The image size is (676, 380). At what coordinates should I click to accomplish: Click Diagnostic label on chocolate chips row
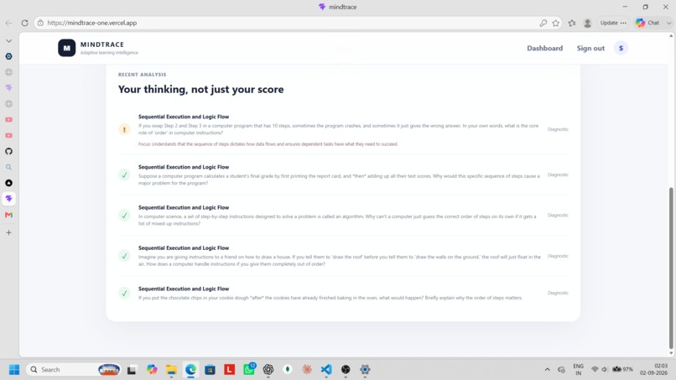pos(558,293)
